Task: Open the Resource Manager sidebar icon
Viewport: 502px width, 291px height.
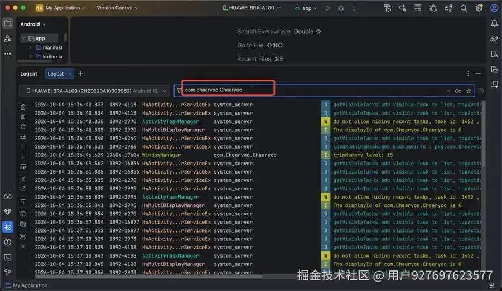Action: click(8, 38)
